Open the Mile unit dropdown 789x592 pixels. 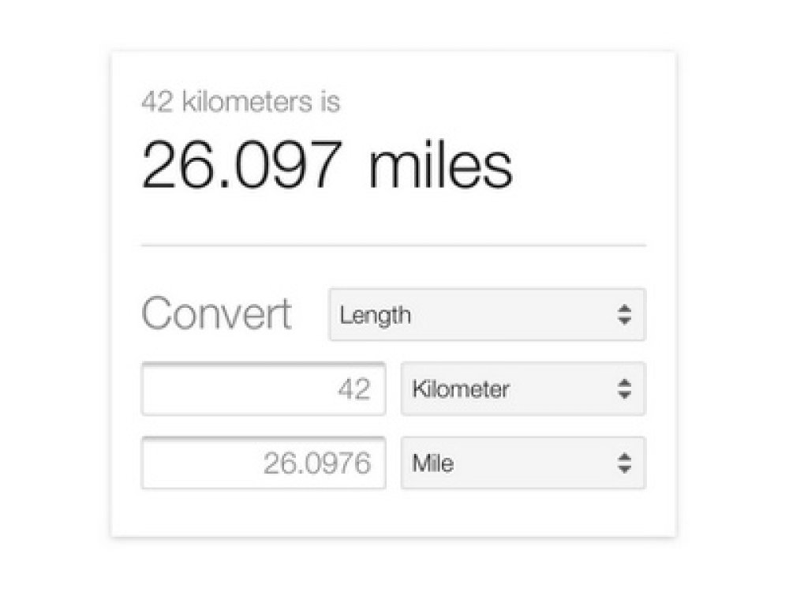(522, 463)
